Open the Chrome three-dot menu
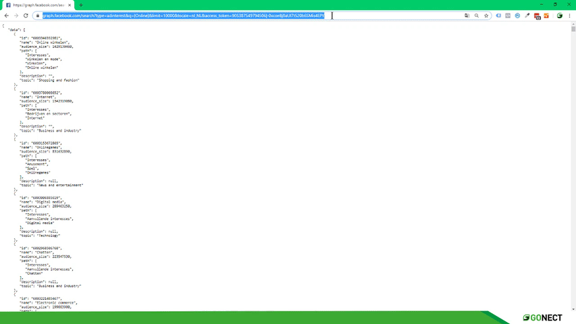 (569, 16)
